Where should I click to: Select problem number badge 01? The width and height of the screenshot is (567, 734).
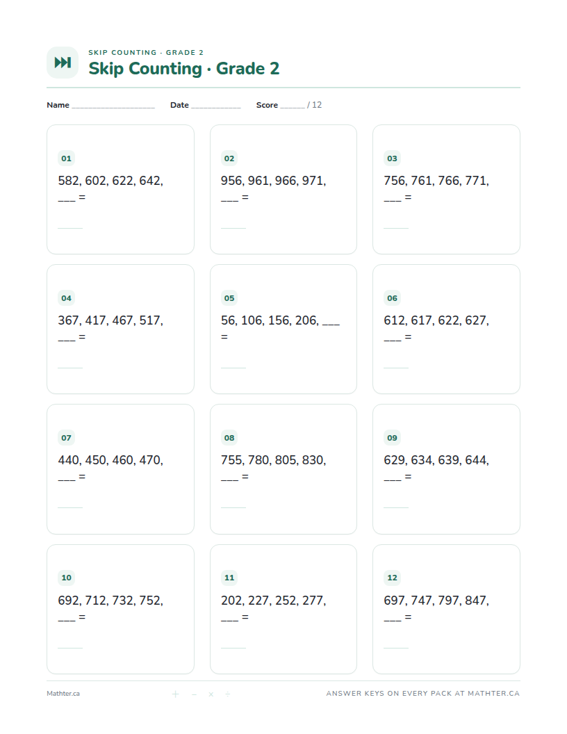pos(67,158)
